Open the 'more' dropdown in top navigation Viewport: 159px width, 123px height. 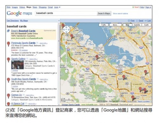57,7
